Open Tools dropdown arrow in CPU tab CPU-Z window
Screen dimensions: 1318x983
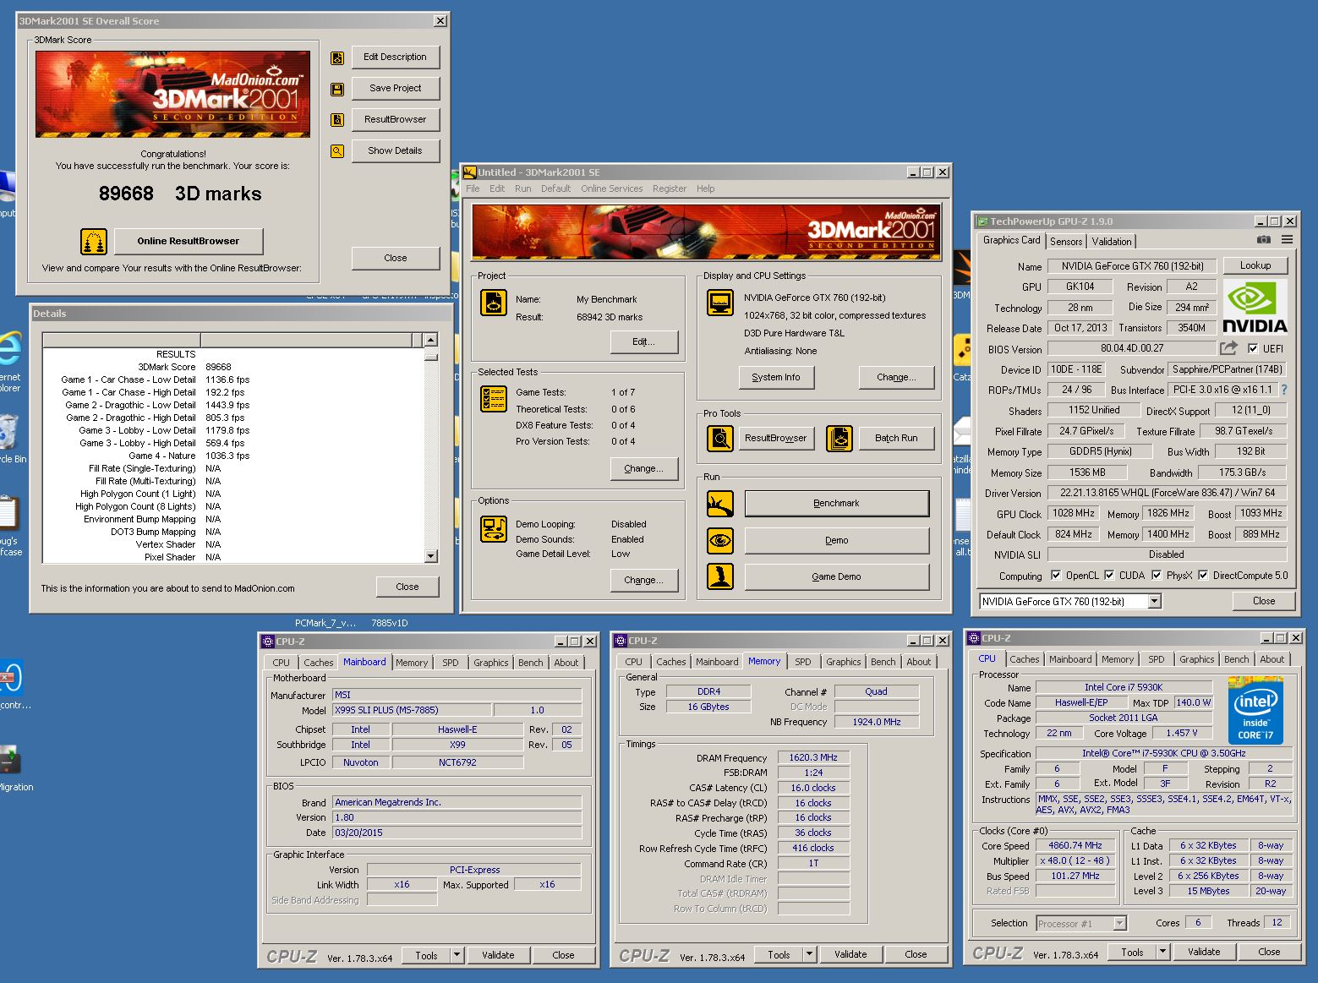1162,952
